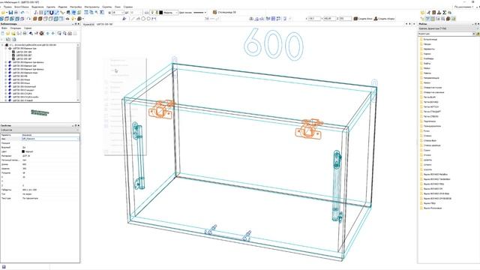Select the orange hinge on the left side panel
The width and height of the screenshot is (480, 270).
161,109
